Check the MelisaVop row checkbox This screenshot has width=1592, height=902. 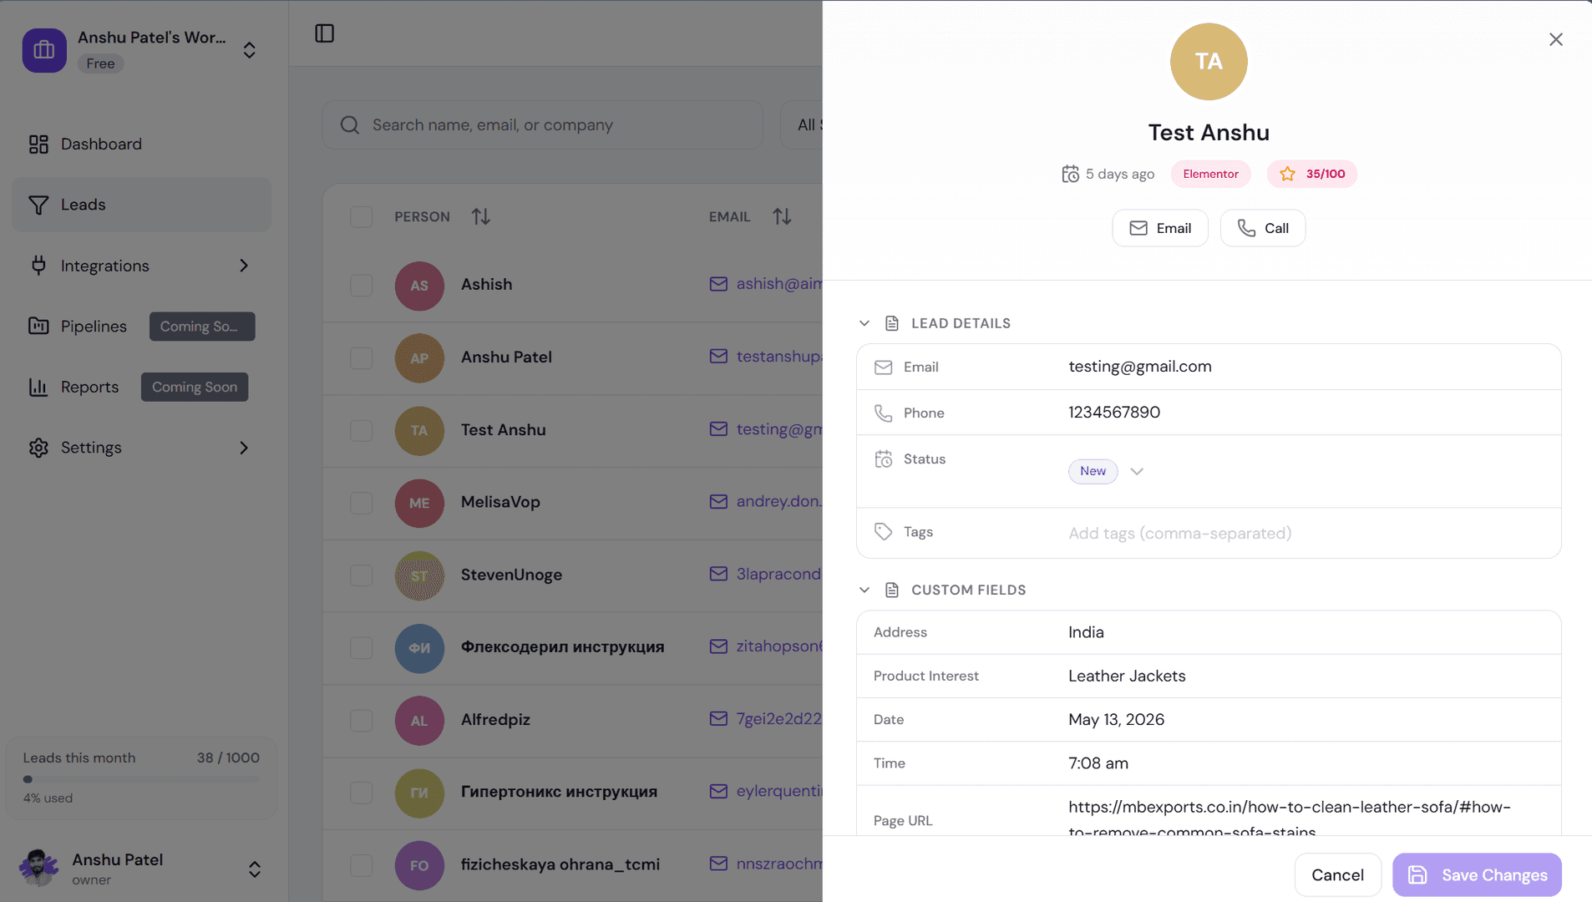click(x=361, y=503)
